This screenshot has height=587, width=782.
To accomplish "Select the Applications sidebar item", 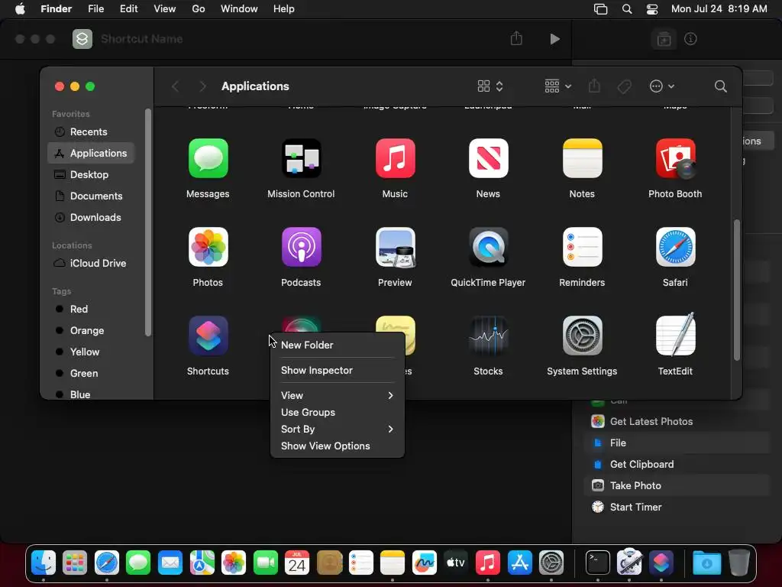I will pyautogui.click(x=91, y=153).
